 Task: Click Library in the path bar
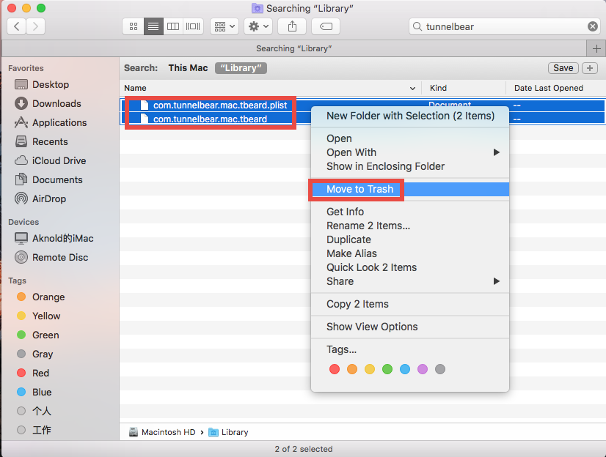(x=233, y=432)
